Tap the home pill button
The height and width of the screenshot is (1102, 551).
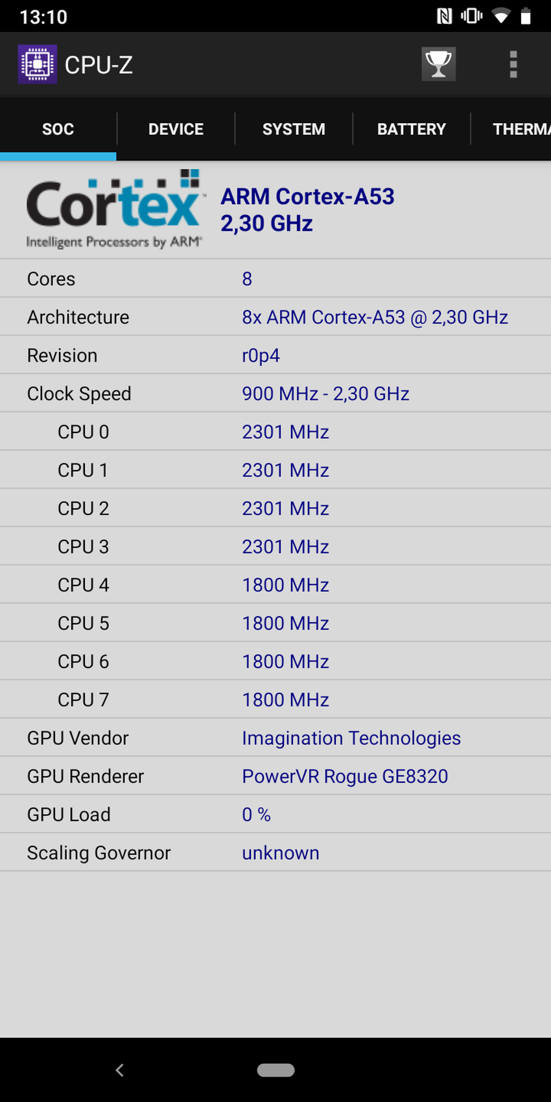[x=275, y=1070]
